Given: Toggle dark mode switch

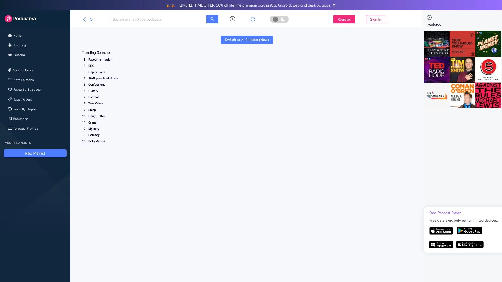Looking at the screenshot, I should pyautogui.click(x=279, y=19).
